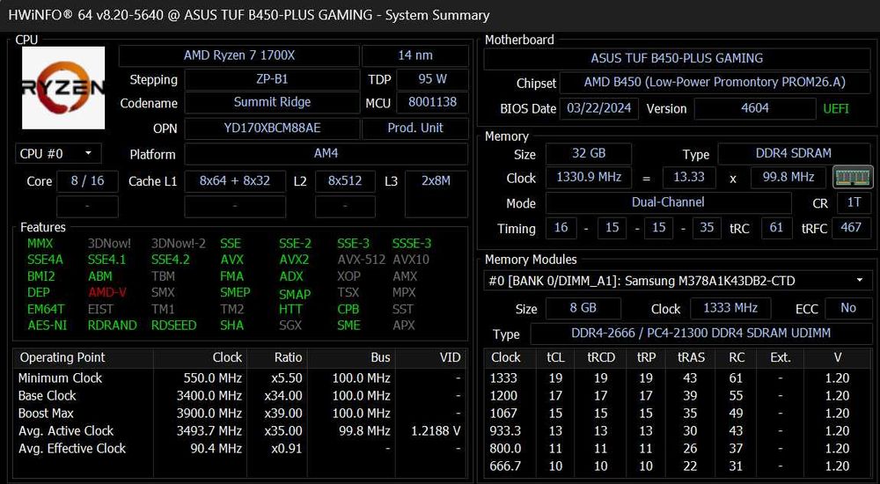Click the AMD B450 chipset field
This screenshot has height=484, width=880.
point(715,83)
